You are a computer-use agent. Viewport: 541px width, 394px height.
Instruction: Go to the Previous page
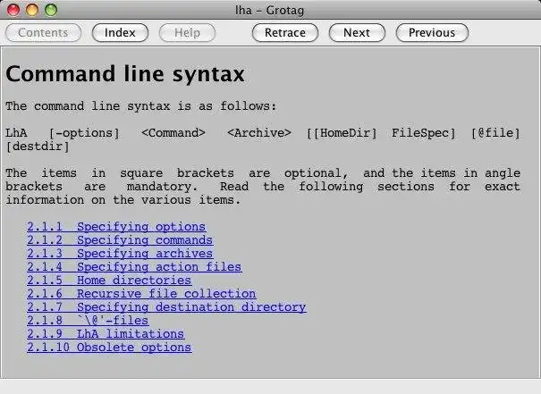432,33
